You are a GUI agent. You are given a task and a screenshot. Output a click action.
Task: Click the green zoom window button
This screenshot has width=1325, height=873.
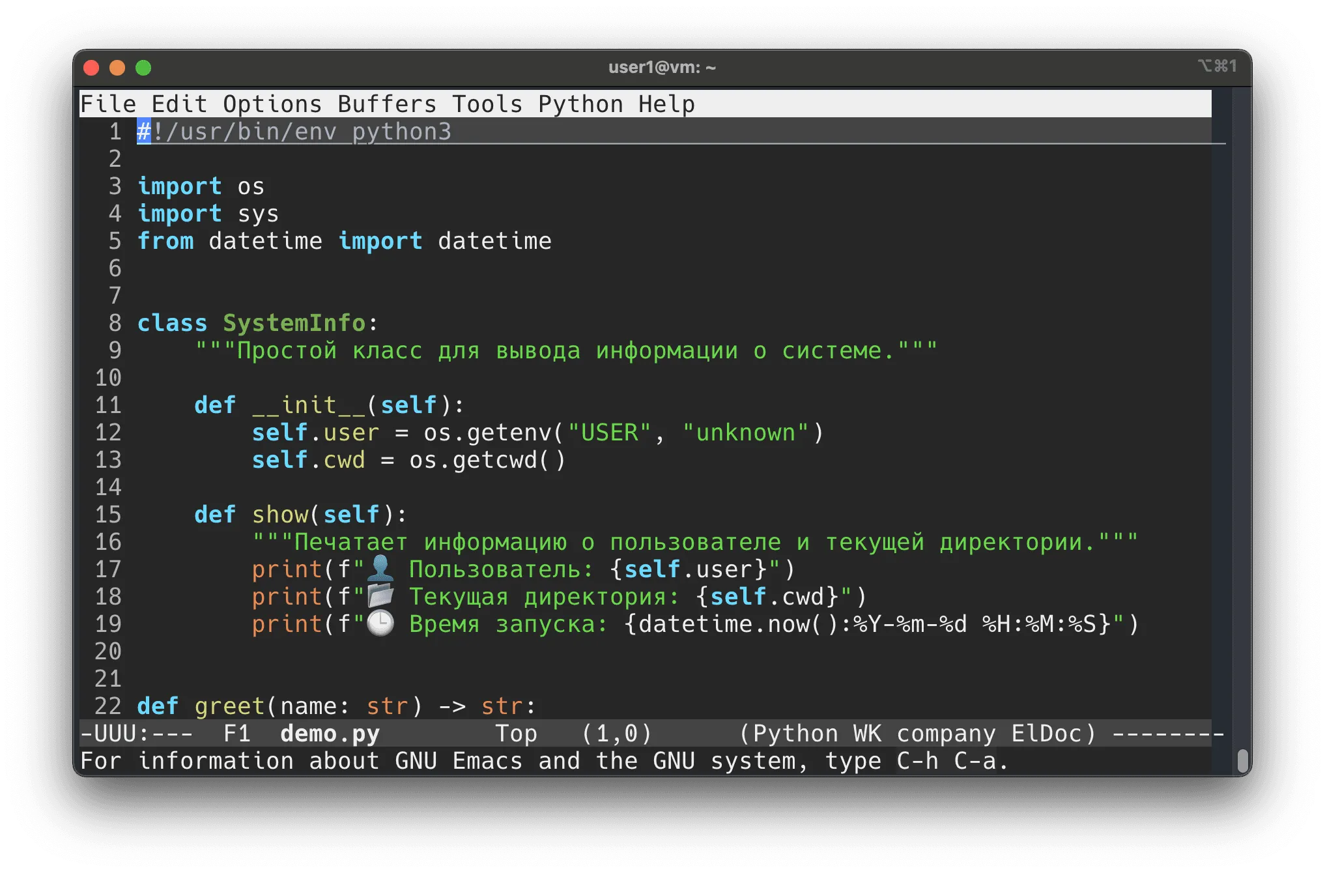[143, 68]
